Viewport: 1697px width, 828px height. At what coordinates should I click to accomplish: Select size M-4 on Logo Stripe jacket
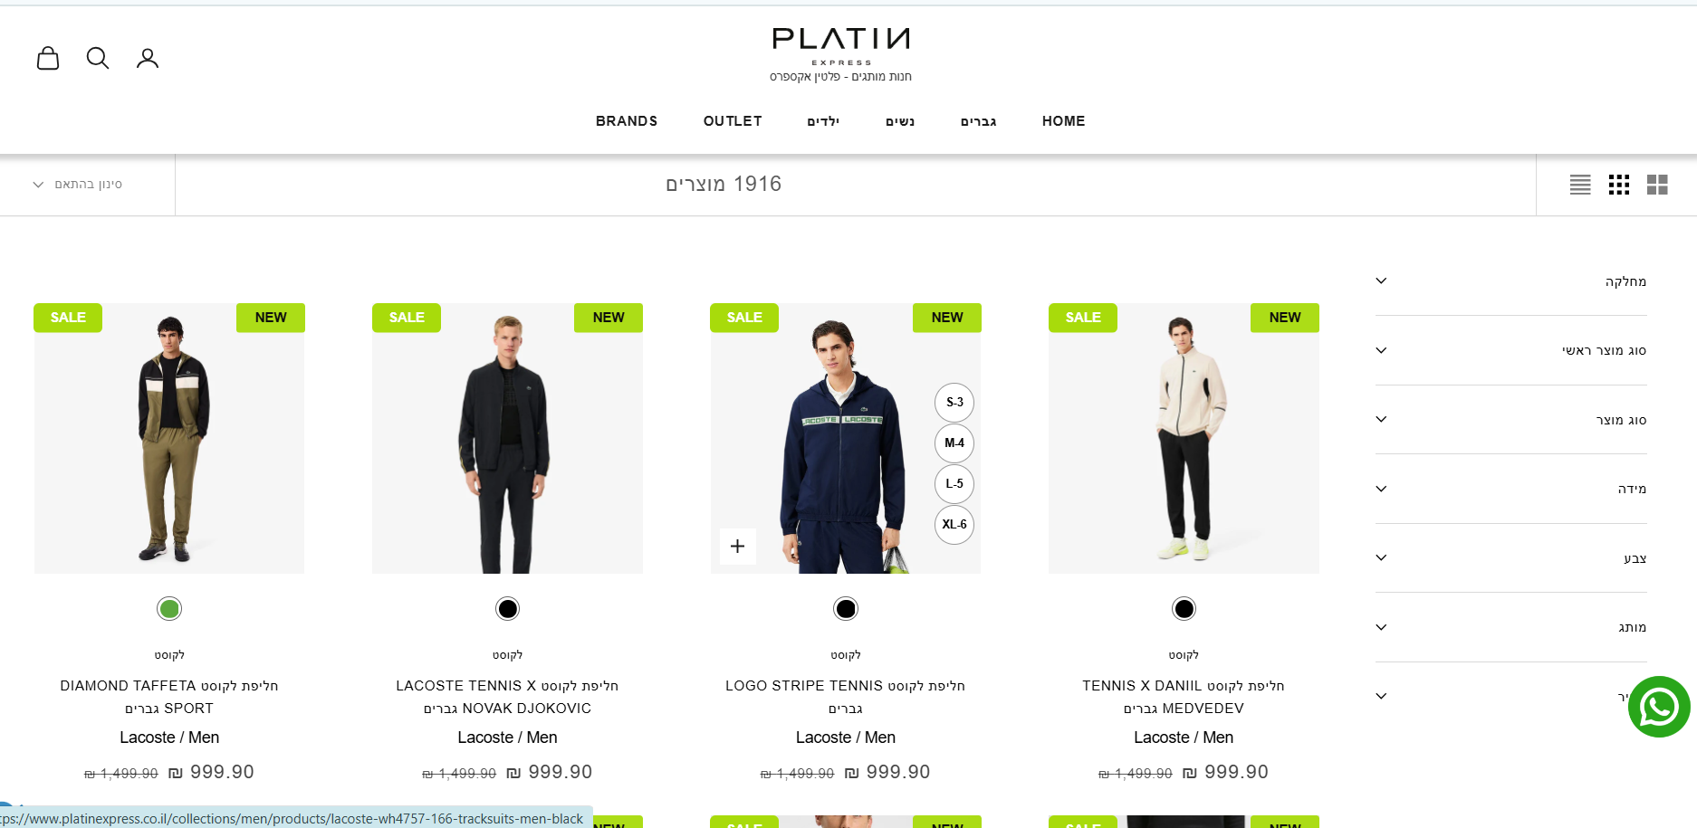coord(954,443)
